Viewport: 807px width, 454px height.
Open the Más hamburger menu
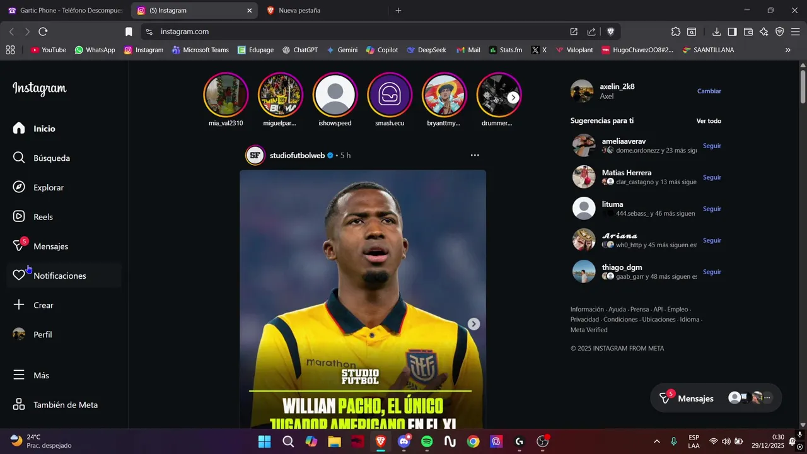point(32,375)
